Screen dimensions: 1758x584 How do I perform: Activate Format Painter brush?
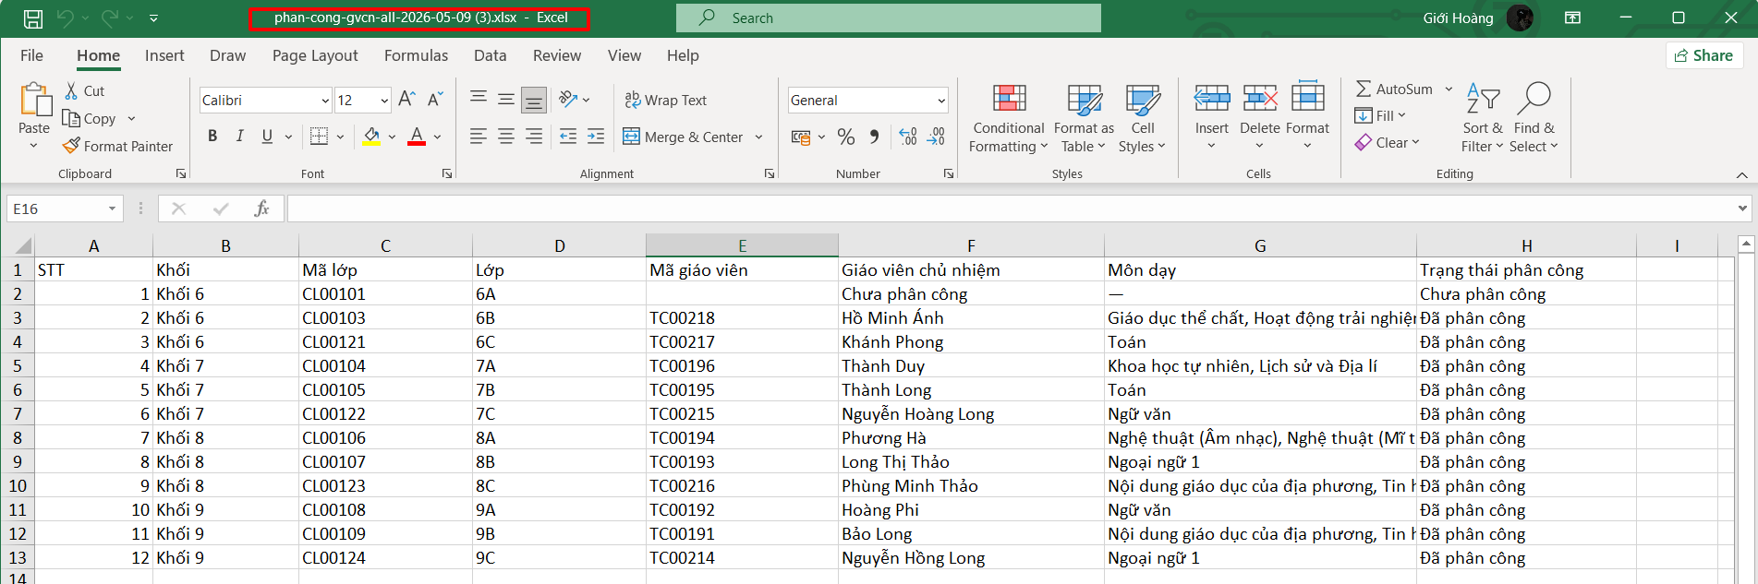[117, 146]
